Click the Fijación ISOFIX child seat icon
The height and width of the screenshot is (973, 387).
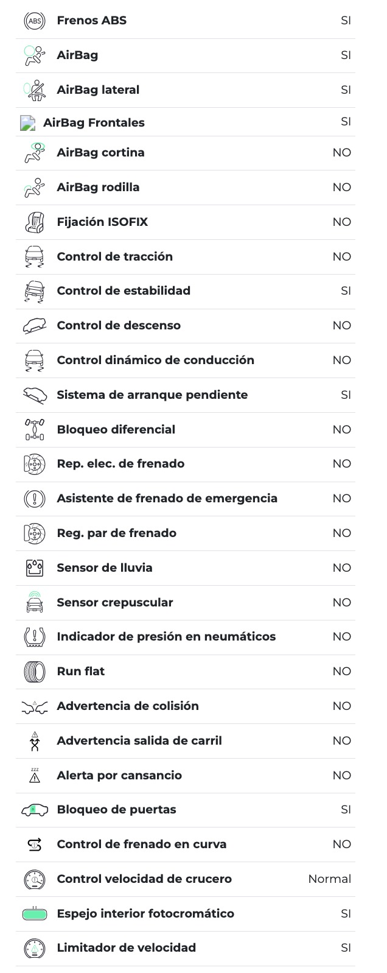34,222
